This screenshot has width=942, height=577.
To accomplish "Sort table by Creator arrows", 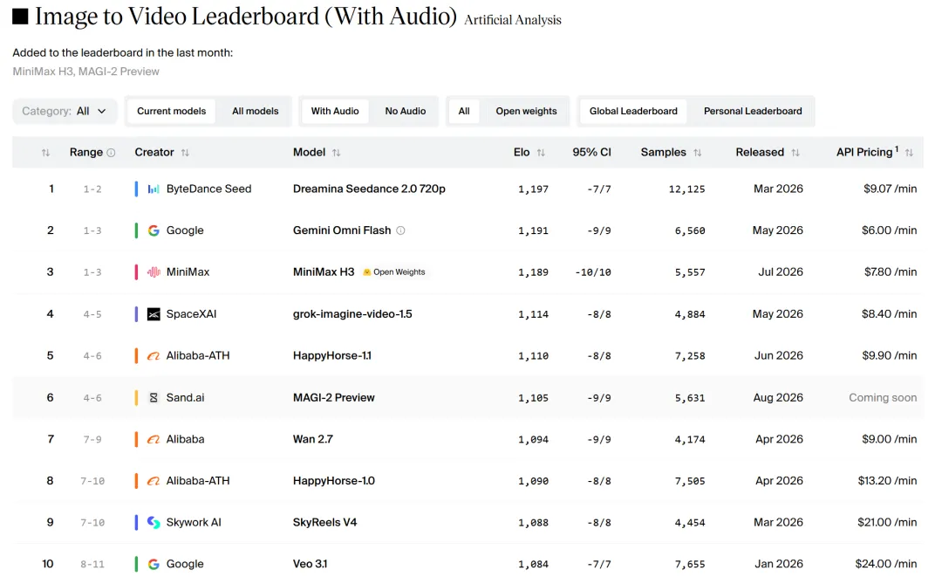I will coord(185,153).
